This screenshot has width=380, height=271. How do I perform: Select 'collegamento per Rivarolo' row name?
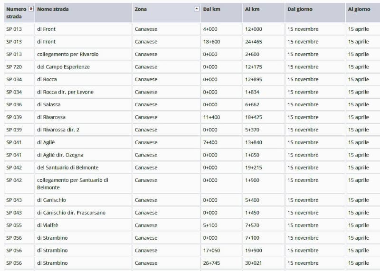coord(67,54)
